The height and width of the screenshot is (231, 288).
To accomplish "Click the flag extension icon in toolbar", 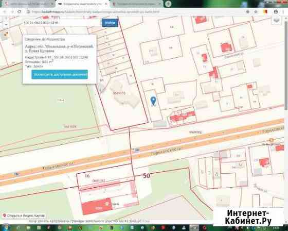I will pyautogui.click(x=265, y=12).
